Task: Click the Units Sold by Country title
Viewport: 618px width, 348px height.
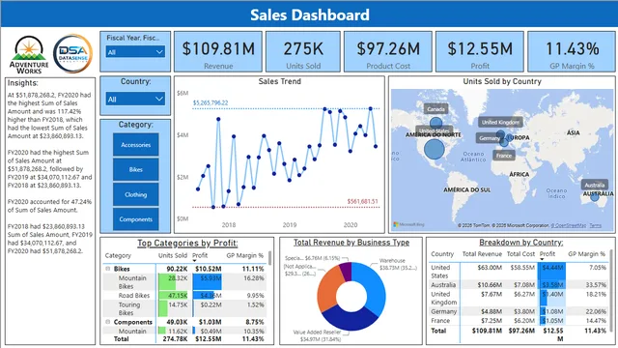Action: [x=502, y=81]
